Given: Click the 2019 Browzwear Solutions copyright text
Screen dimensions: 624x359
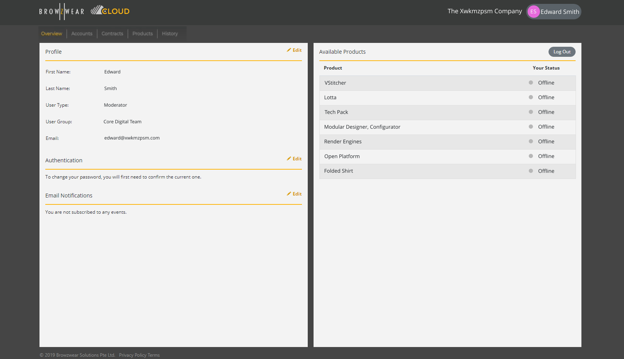Looking at the screenshot, I should coord(77,355).
